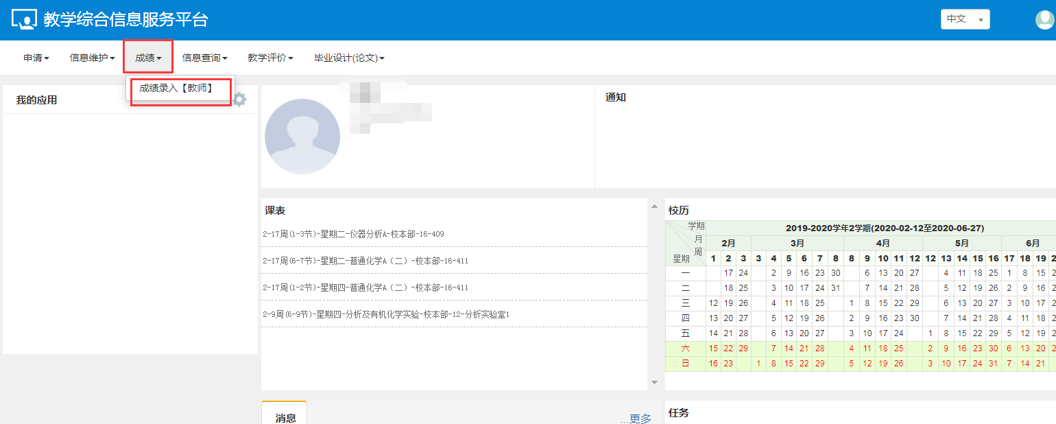Switch to the 消息 tab

click(x=285, y=417)
